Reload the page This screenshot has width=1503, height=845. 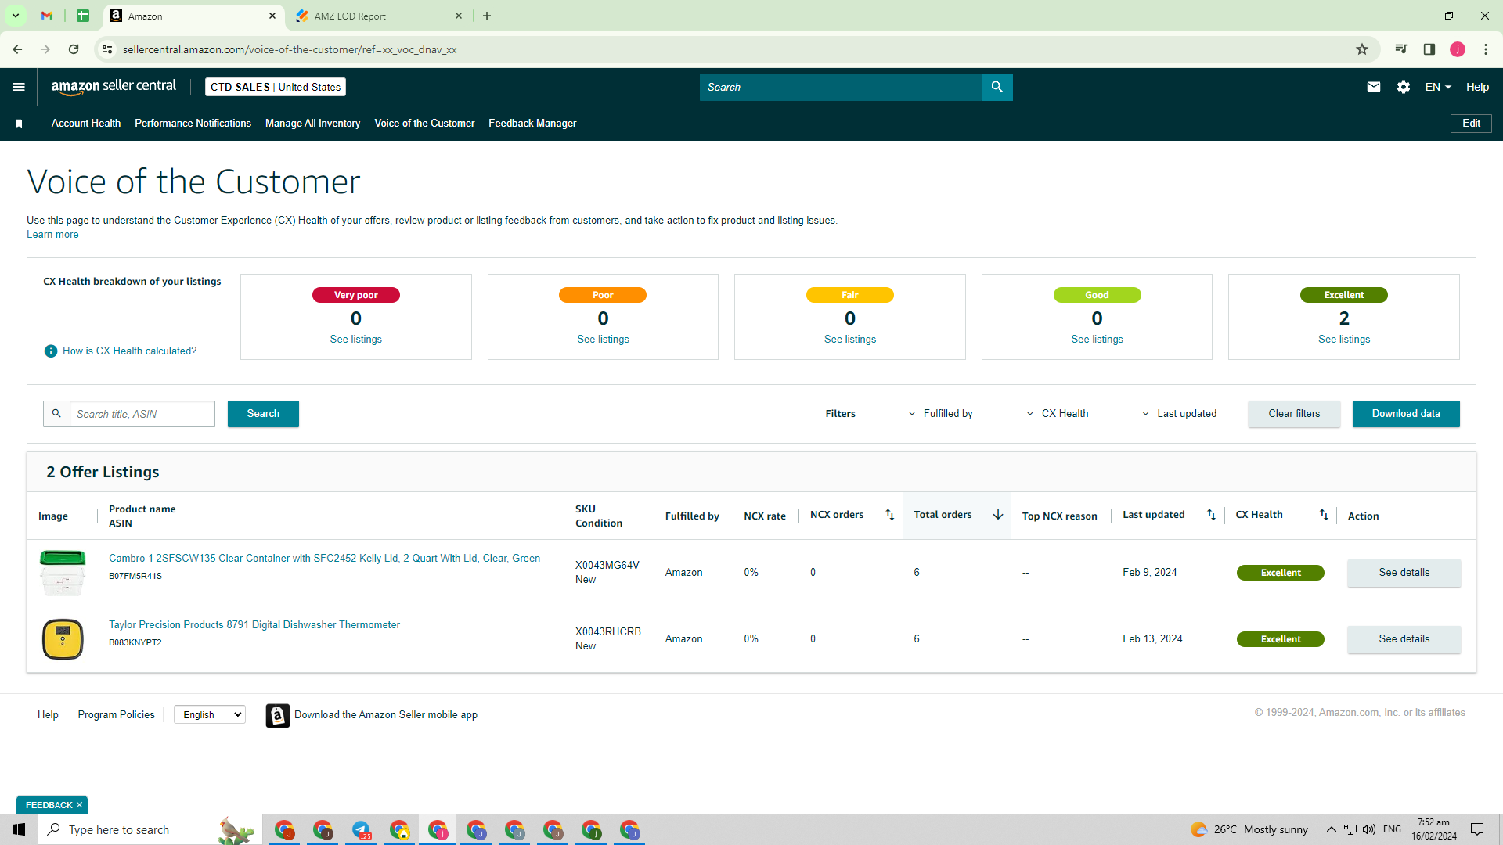point(74,49)
